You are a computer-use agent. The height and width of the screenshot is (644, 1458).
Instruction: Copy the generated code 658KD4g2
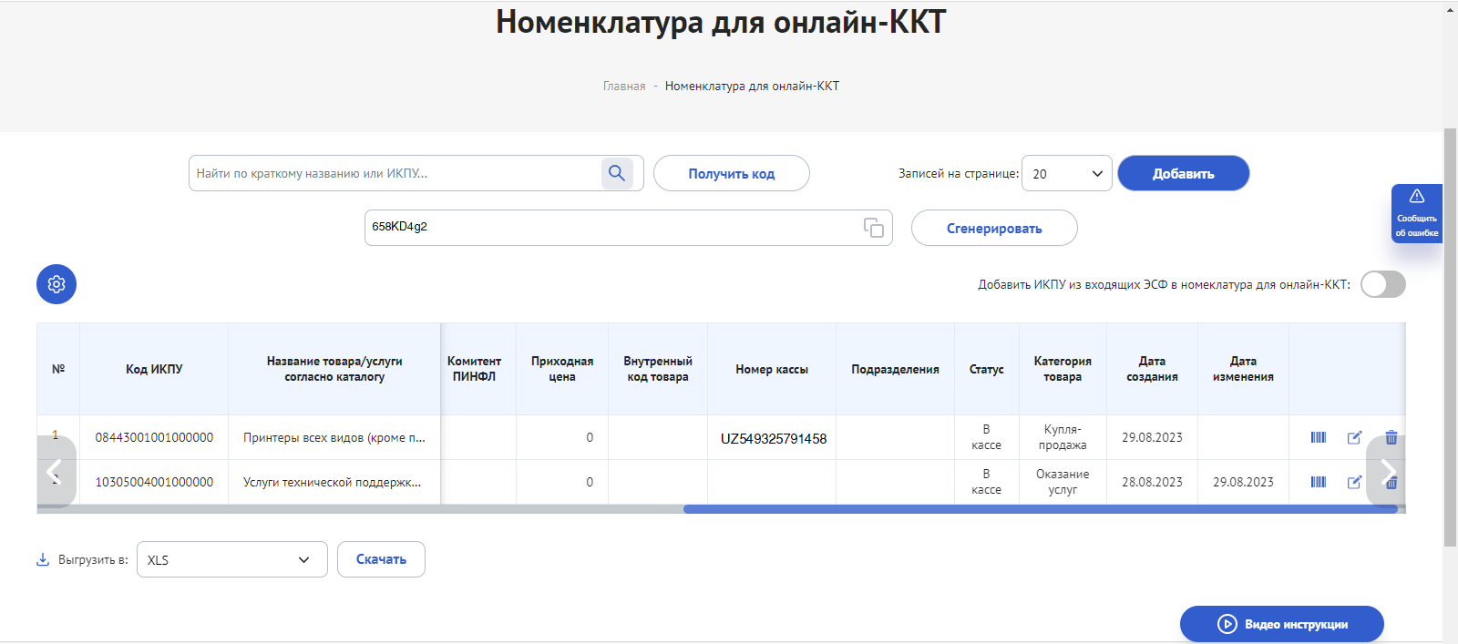click(x=873, y=228)
